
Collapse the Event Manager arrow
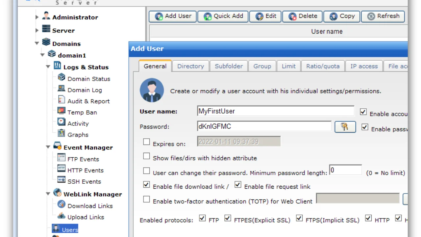(x=48, y=147)
